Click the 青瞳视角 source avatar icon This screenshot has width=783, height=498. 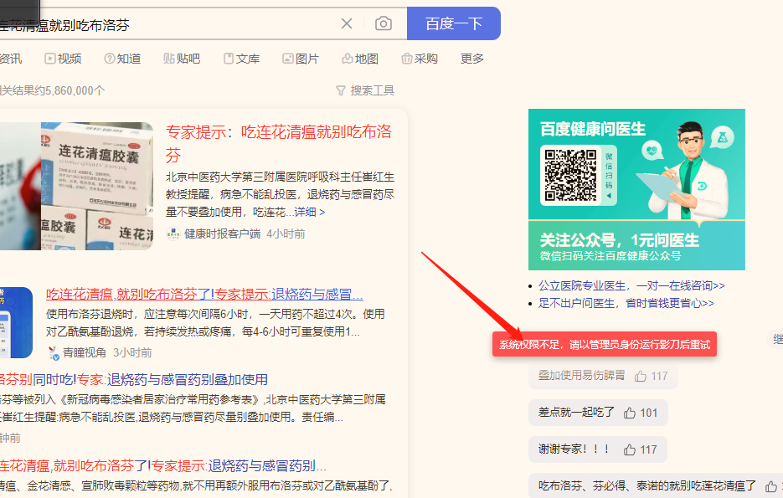[54, 353]
